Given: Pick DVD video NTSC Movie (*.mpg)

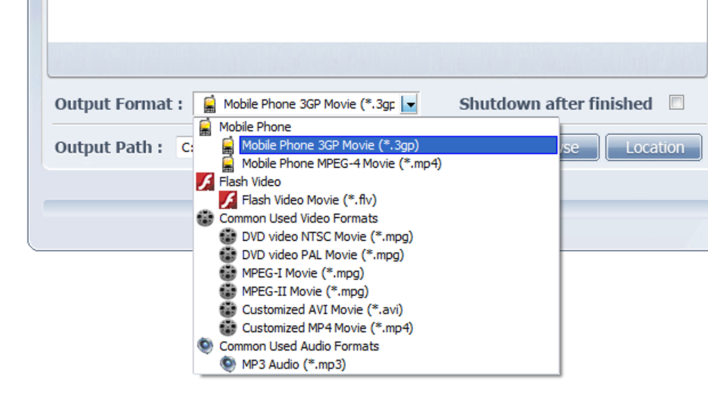Looking at the screenshot, I should click(327, 236).
